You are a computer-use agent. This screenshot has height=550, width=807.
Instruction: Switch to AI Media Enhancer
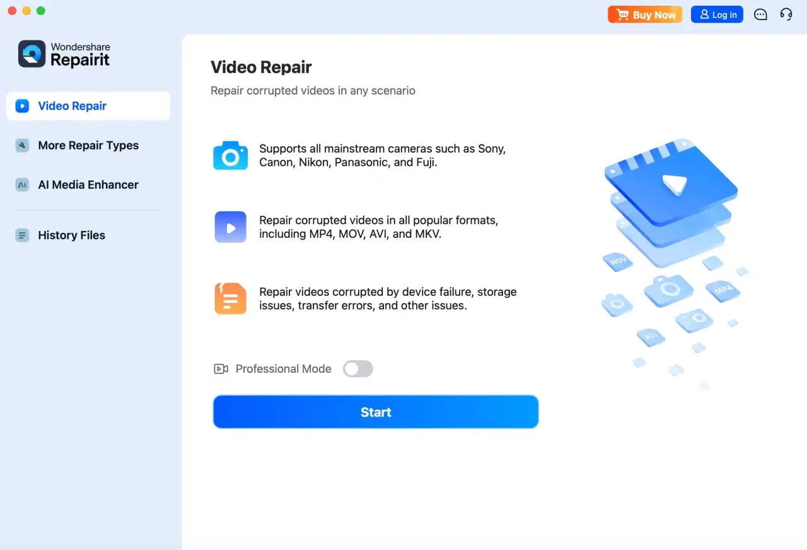(x=88, y=185)
